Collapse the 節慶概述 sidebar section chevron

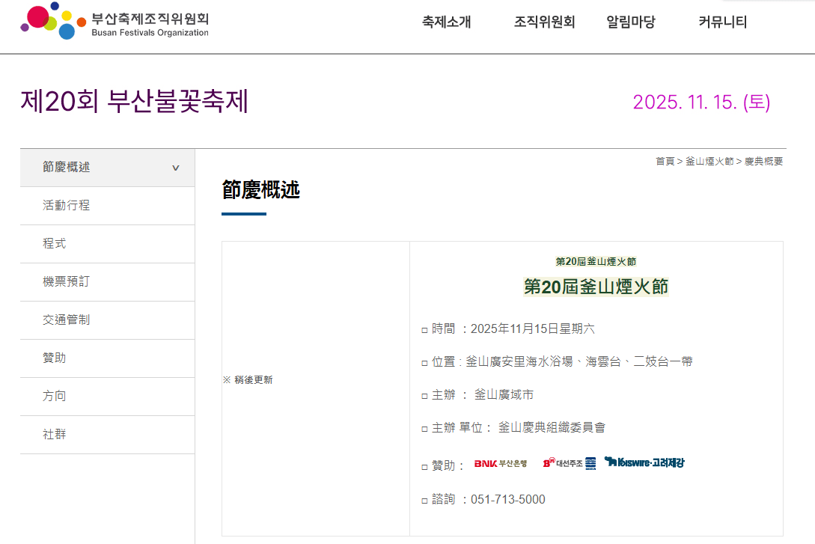174,168
